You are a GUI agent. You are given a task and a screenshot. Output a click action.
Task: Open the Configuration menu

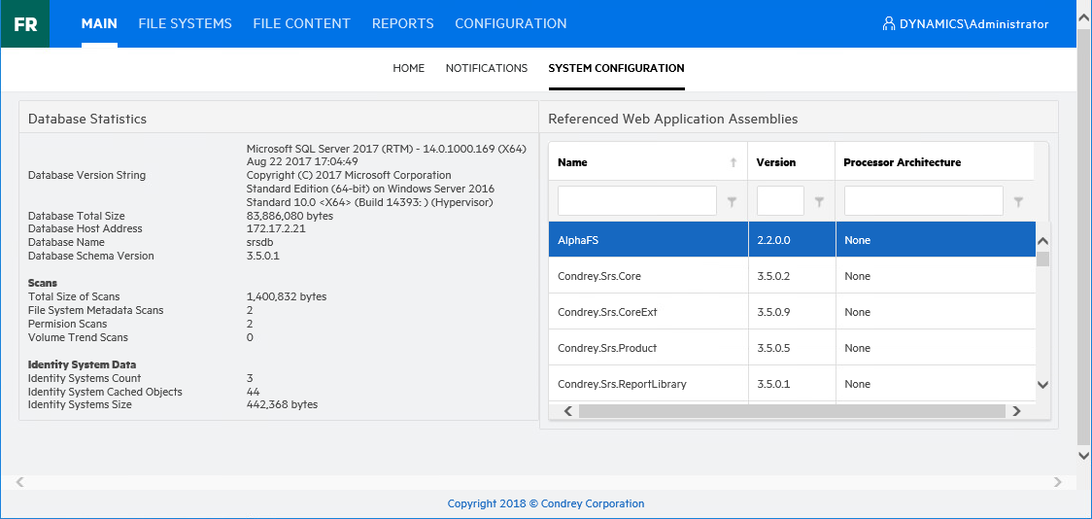click(510, 23)
